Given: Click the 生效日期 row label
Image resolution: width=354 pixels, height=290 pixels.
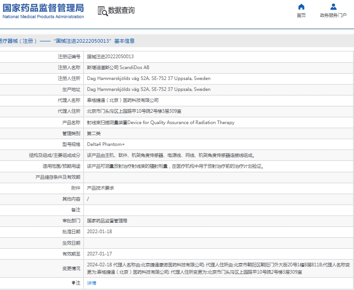Looking at the screenshot, I should [x=71, y=243].
